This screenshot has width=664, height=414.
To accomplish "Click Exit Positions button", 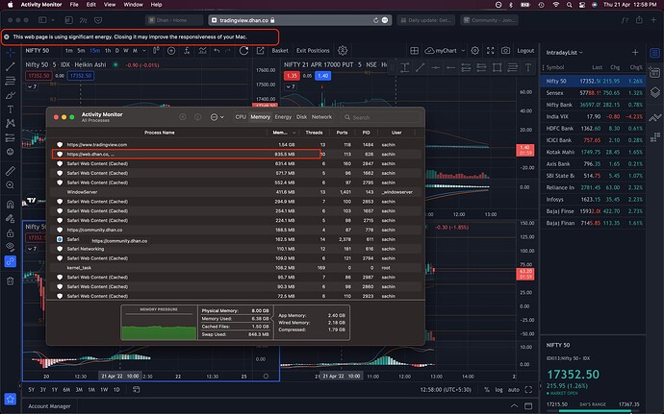I will [x=313, y=51].
